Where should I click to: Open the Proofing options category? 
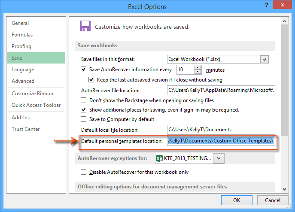pos(21,46)
